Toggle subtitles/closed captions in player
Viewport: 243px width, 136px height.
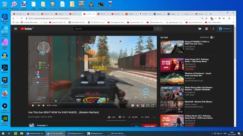click(x=133, y=105)
